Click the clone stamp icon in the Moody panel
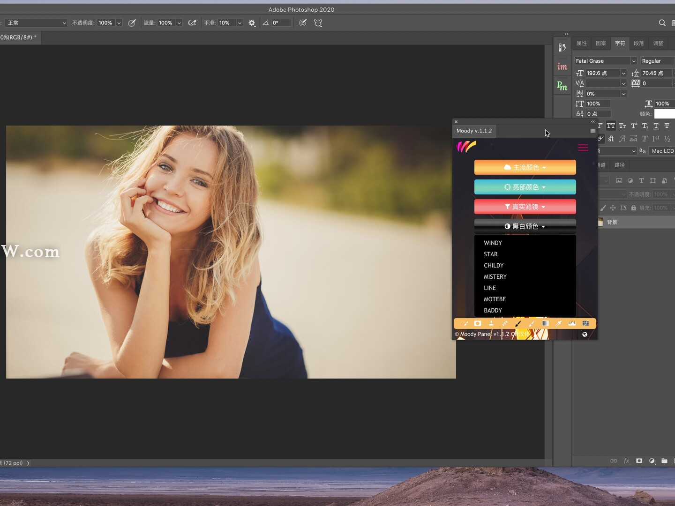Image resolution: width=675 pixels, height=506 pixels. pos(491,323)
